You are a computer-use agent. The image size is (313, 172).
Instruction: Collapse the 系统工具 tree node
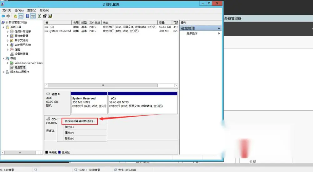[x=3, y=27]
